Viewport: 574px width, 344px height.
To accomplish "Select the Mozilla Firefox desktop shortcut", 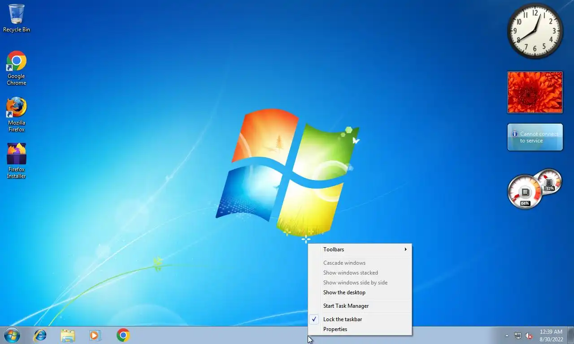I will pos(17,115).
